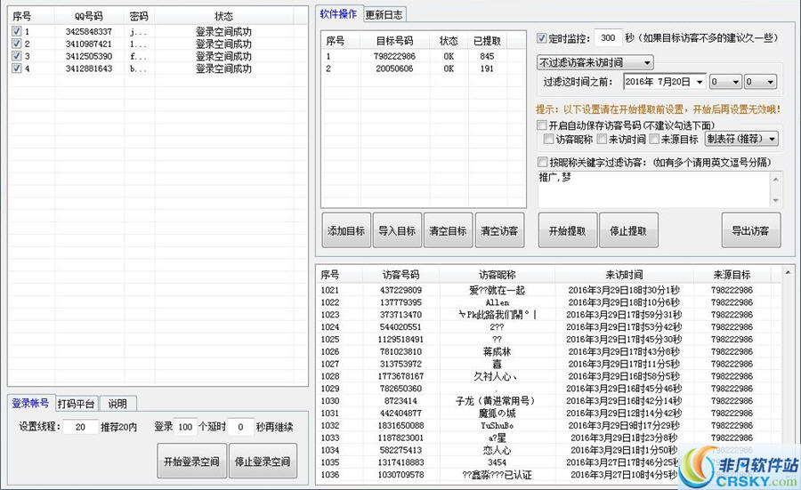Viewport: 801px width, 490px height.
Task: Select target row 798222986
Action: click(423, 56)
